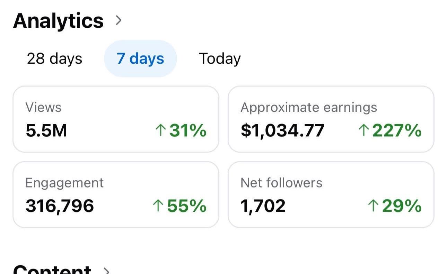The image size is (447, 274).
Task: Click the 316,796 engagement count
Action: (60, 206)
